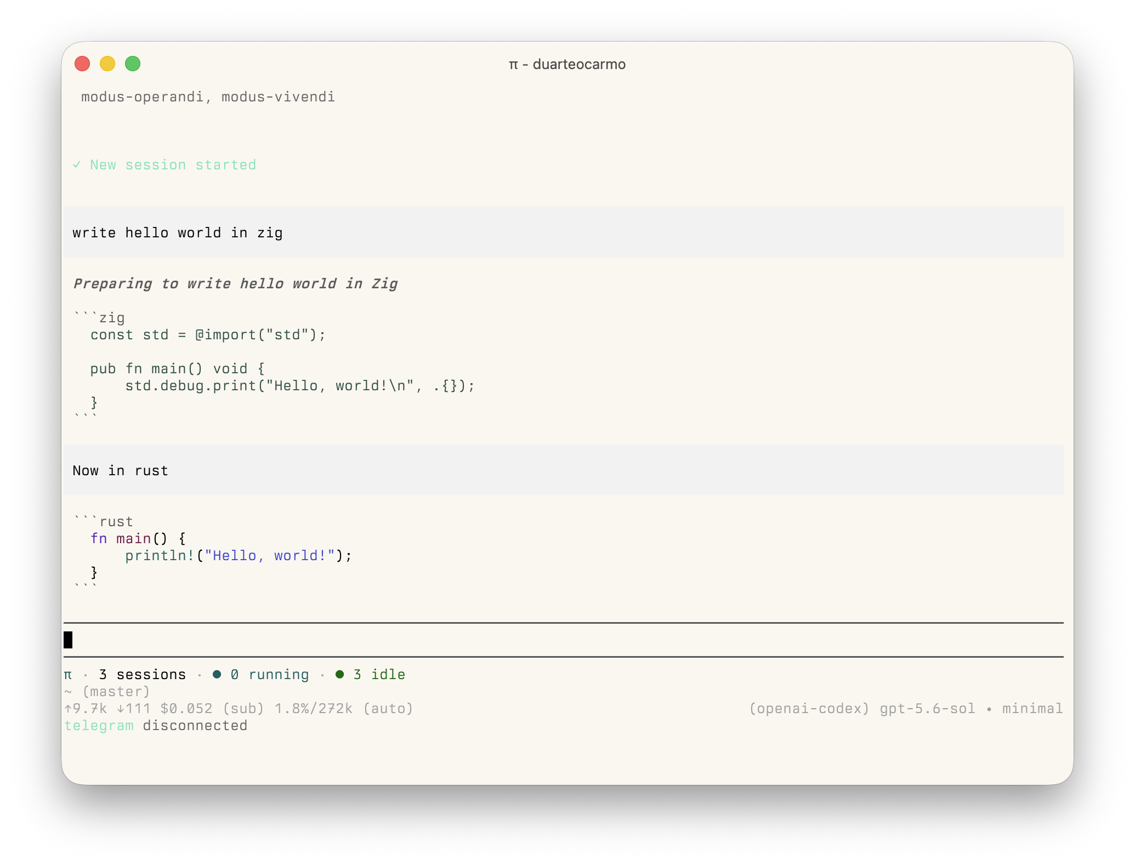The image size is (1135, 866).
Task: Click the green dot next to '3 idle'
Action: pyautogui.click(x=340, y=675)
